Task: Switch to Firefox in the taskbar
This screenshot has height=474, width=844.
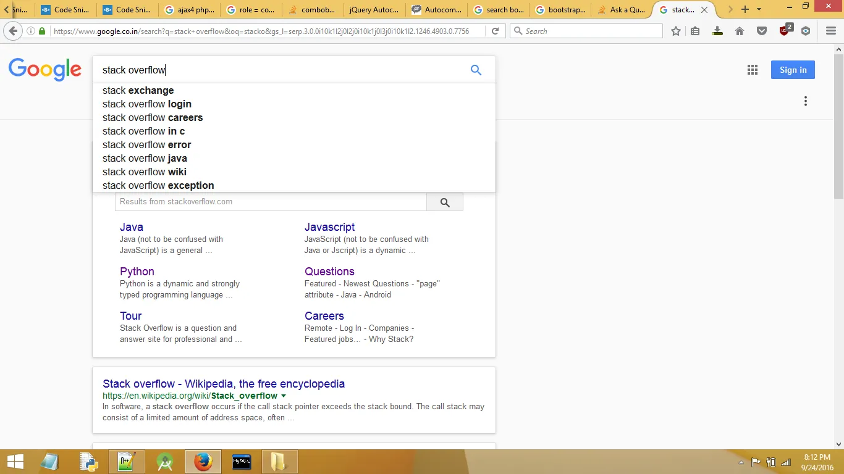Action: click(203, 462)
